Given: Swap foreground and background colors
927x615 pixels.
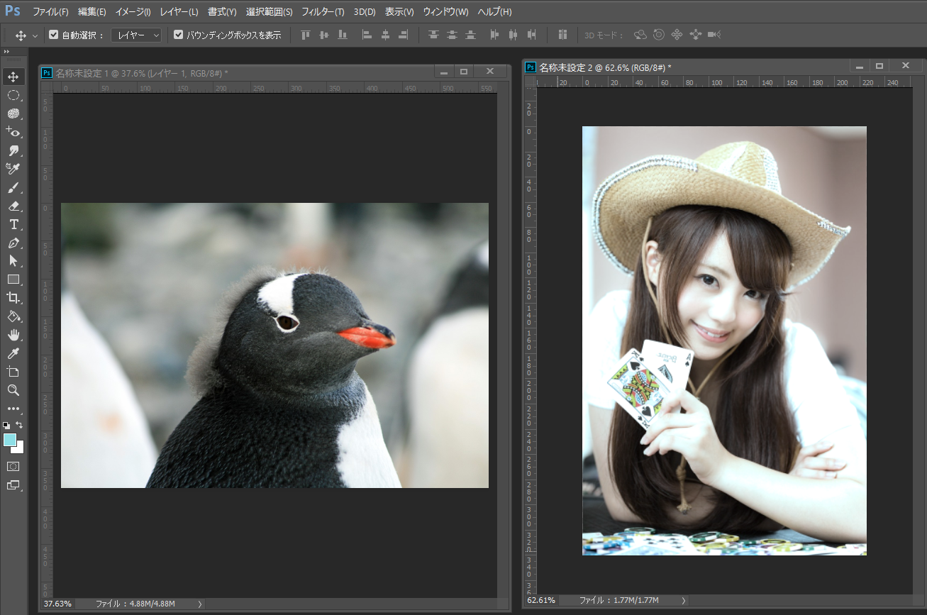Looking at the screenshot, I should (x=20, y=425).
